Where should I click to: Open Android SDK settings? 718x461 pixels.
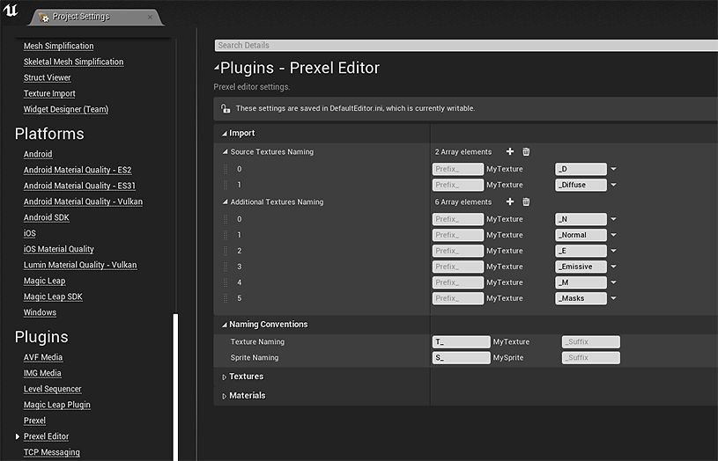(x=46, y=217)
